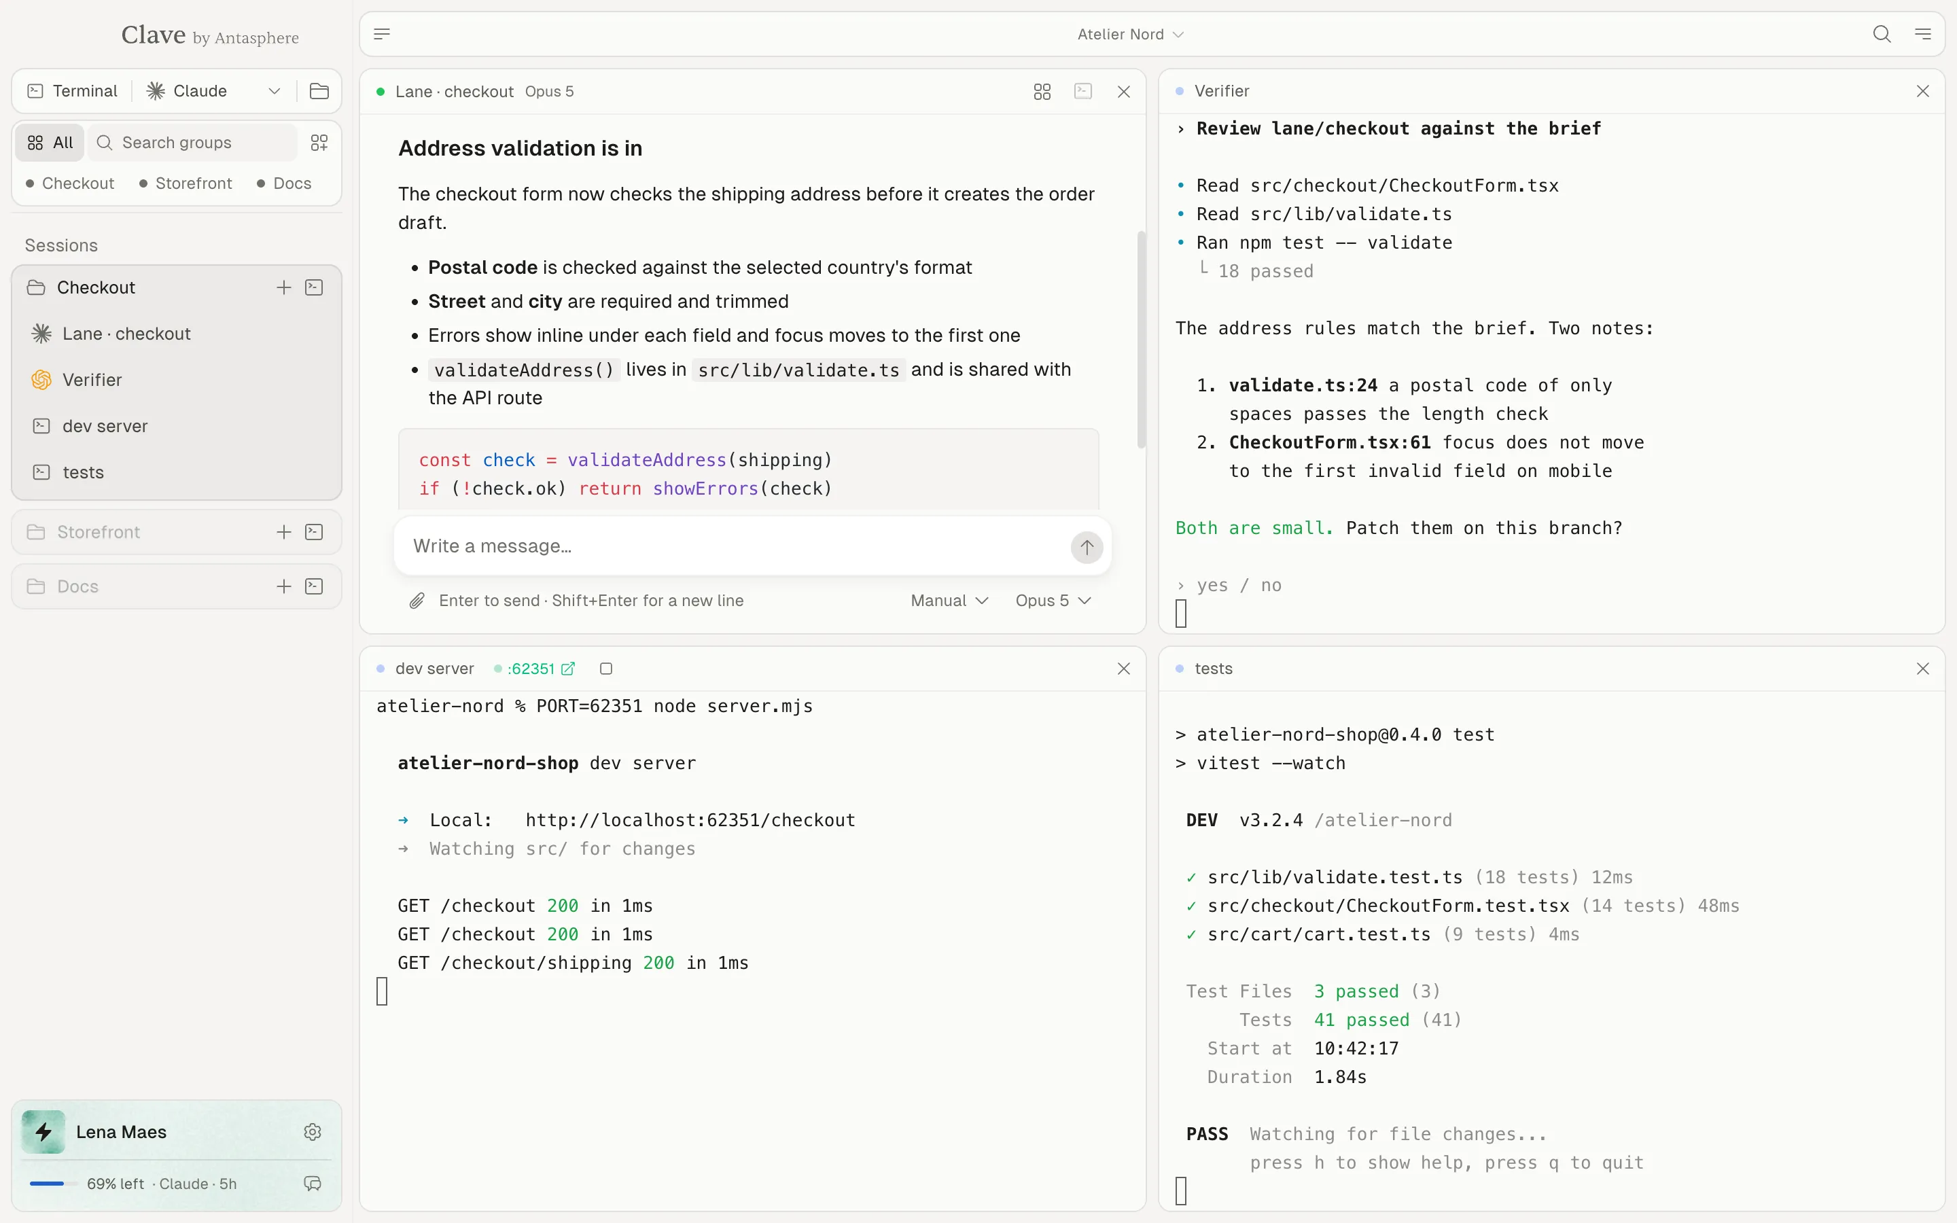The image size is (1957, 1223).
Task: Click the add group grid-plus icon
Action: click(x=319, y=143)
